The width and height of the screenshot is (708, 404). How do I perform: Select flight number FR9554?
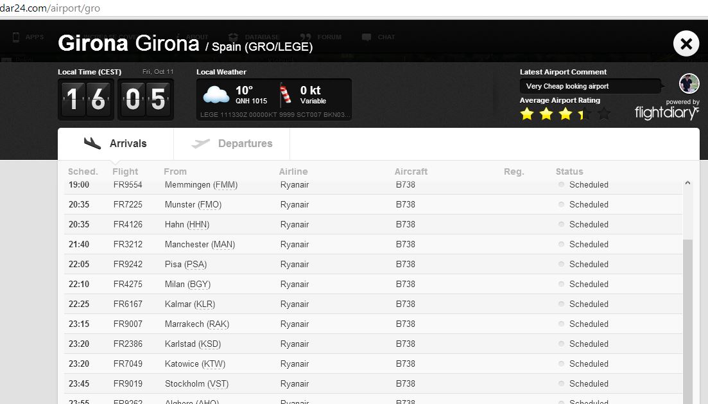128,185
